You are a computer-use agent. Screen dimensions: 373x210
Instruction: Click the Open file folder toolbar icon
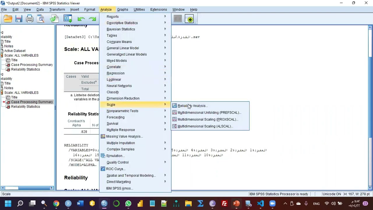tap(8, 19)
